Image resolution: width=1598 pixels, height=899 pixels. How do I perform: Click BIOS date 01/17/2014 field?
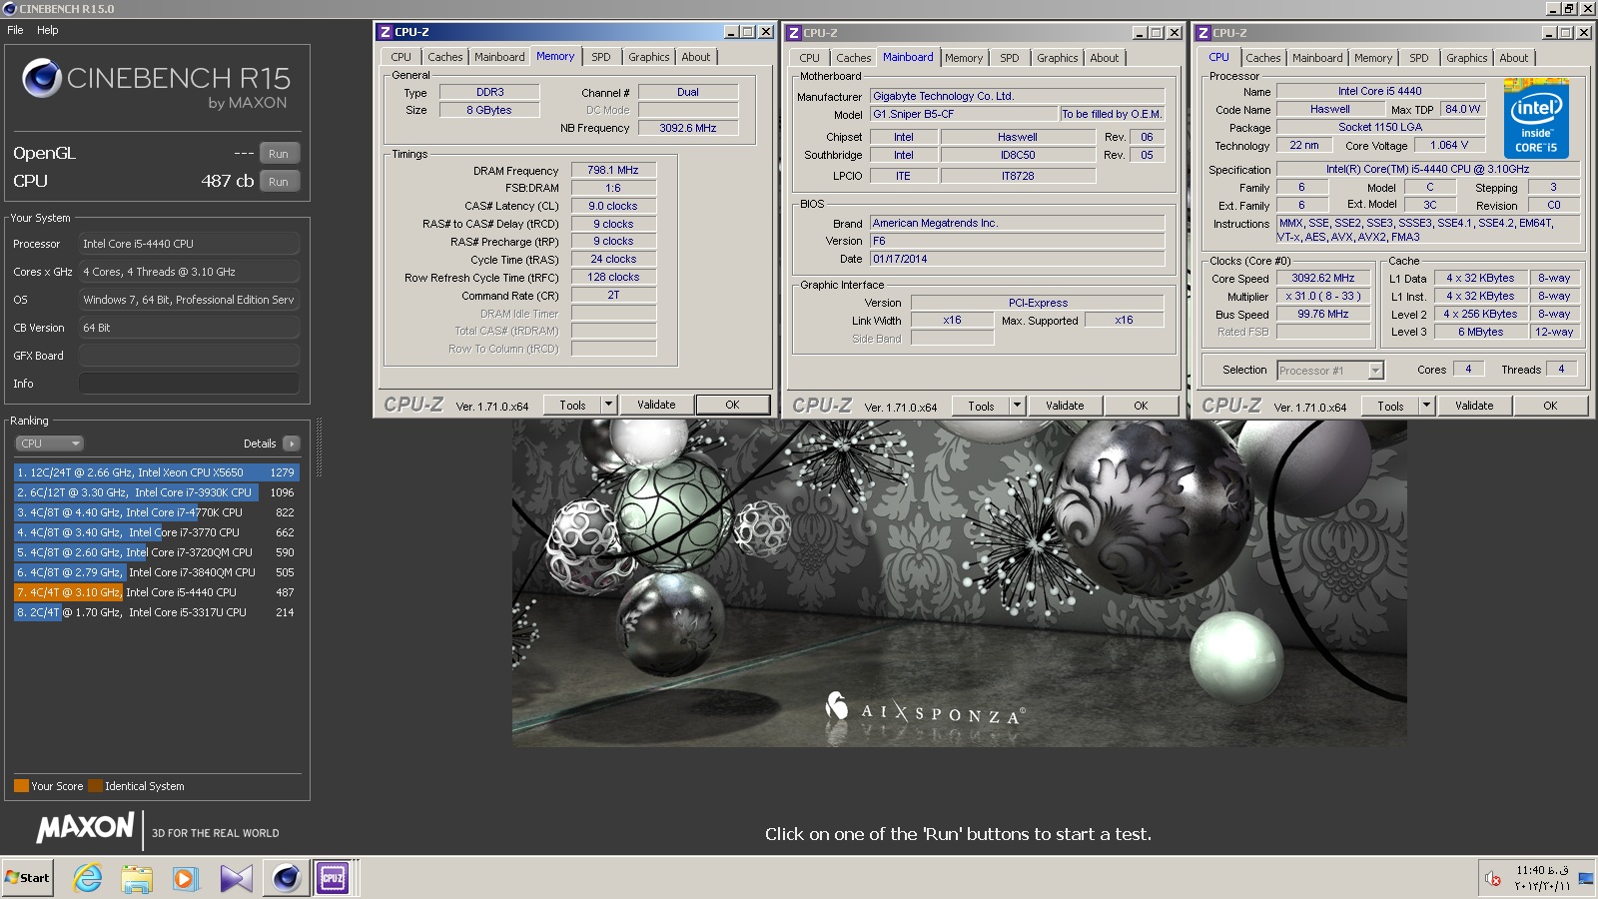(1017, 259)
